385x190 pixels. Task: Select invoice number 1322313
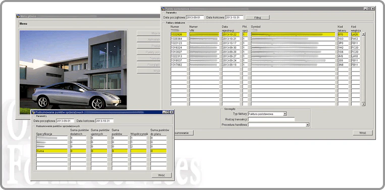click(x=179, y=56)
